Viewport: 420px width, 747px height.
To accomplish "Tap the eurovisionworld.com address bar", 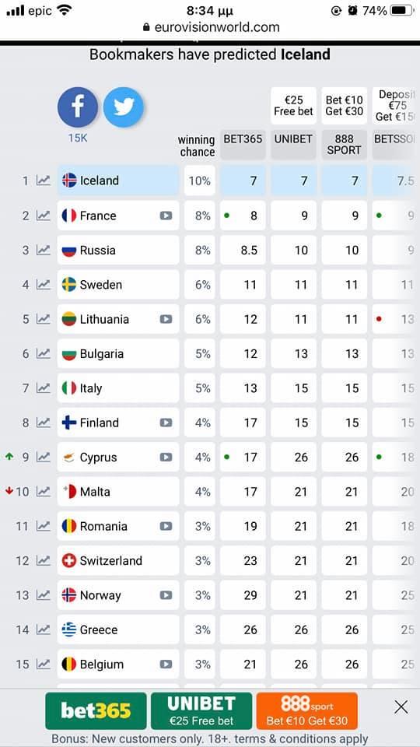I will (x=210, y=27).
